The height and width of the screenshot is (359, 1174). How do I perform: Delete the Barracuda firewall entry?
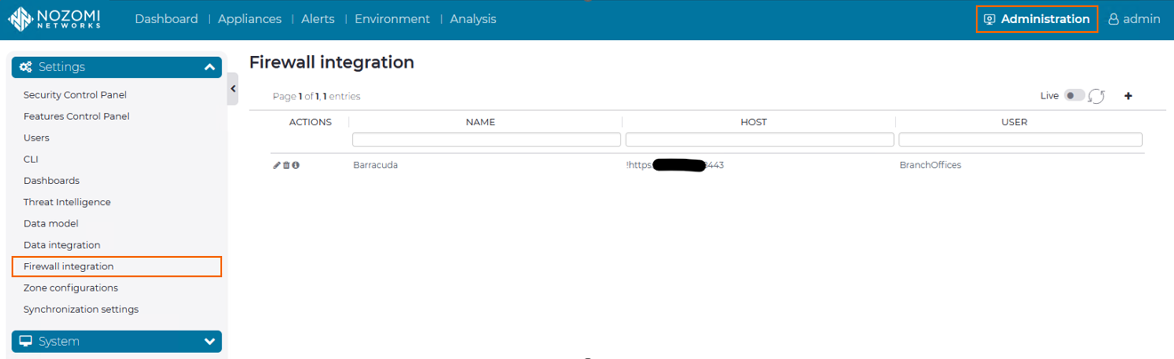[x=286, y=165]
